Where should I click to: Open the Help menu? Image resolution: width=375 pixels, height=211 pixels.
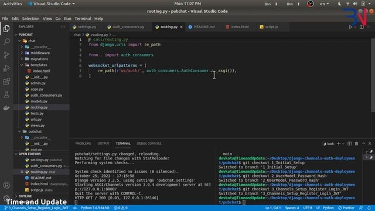98,19
